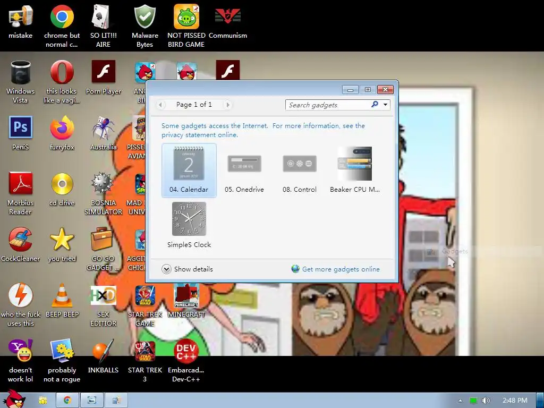Image resolution: width=544 pixels, height=408 pixels.
Task: Open the angry bird Start button
Action: point(14,398)
